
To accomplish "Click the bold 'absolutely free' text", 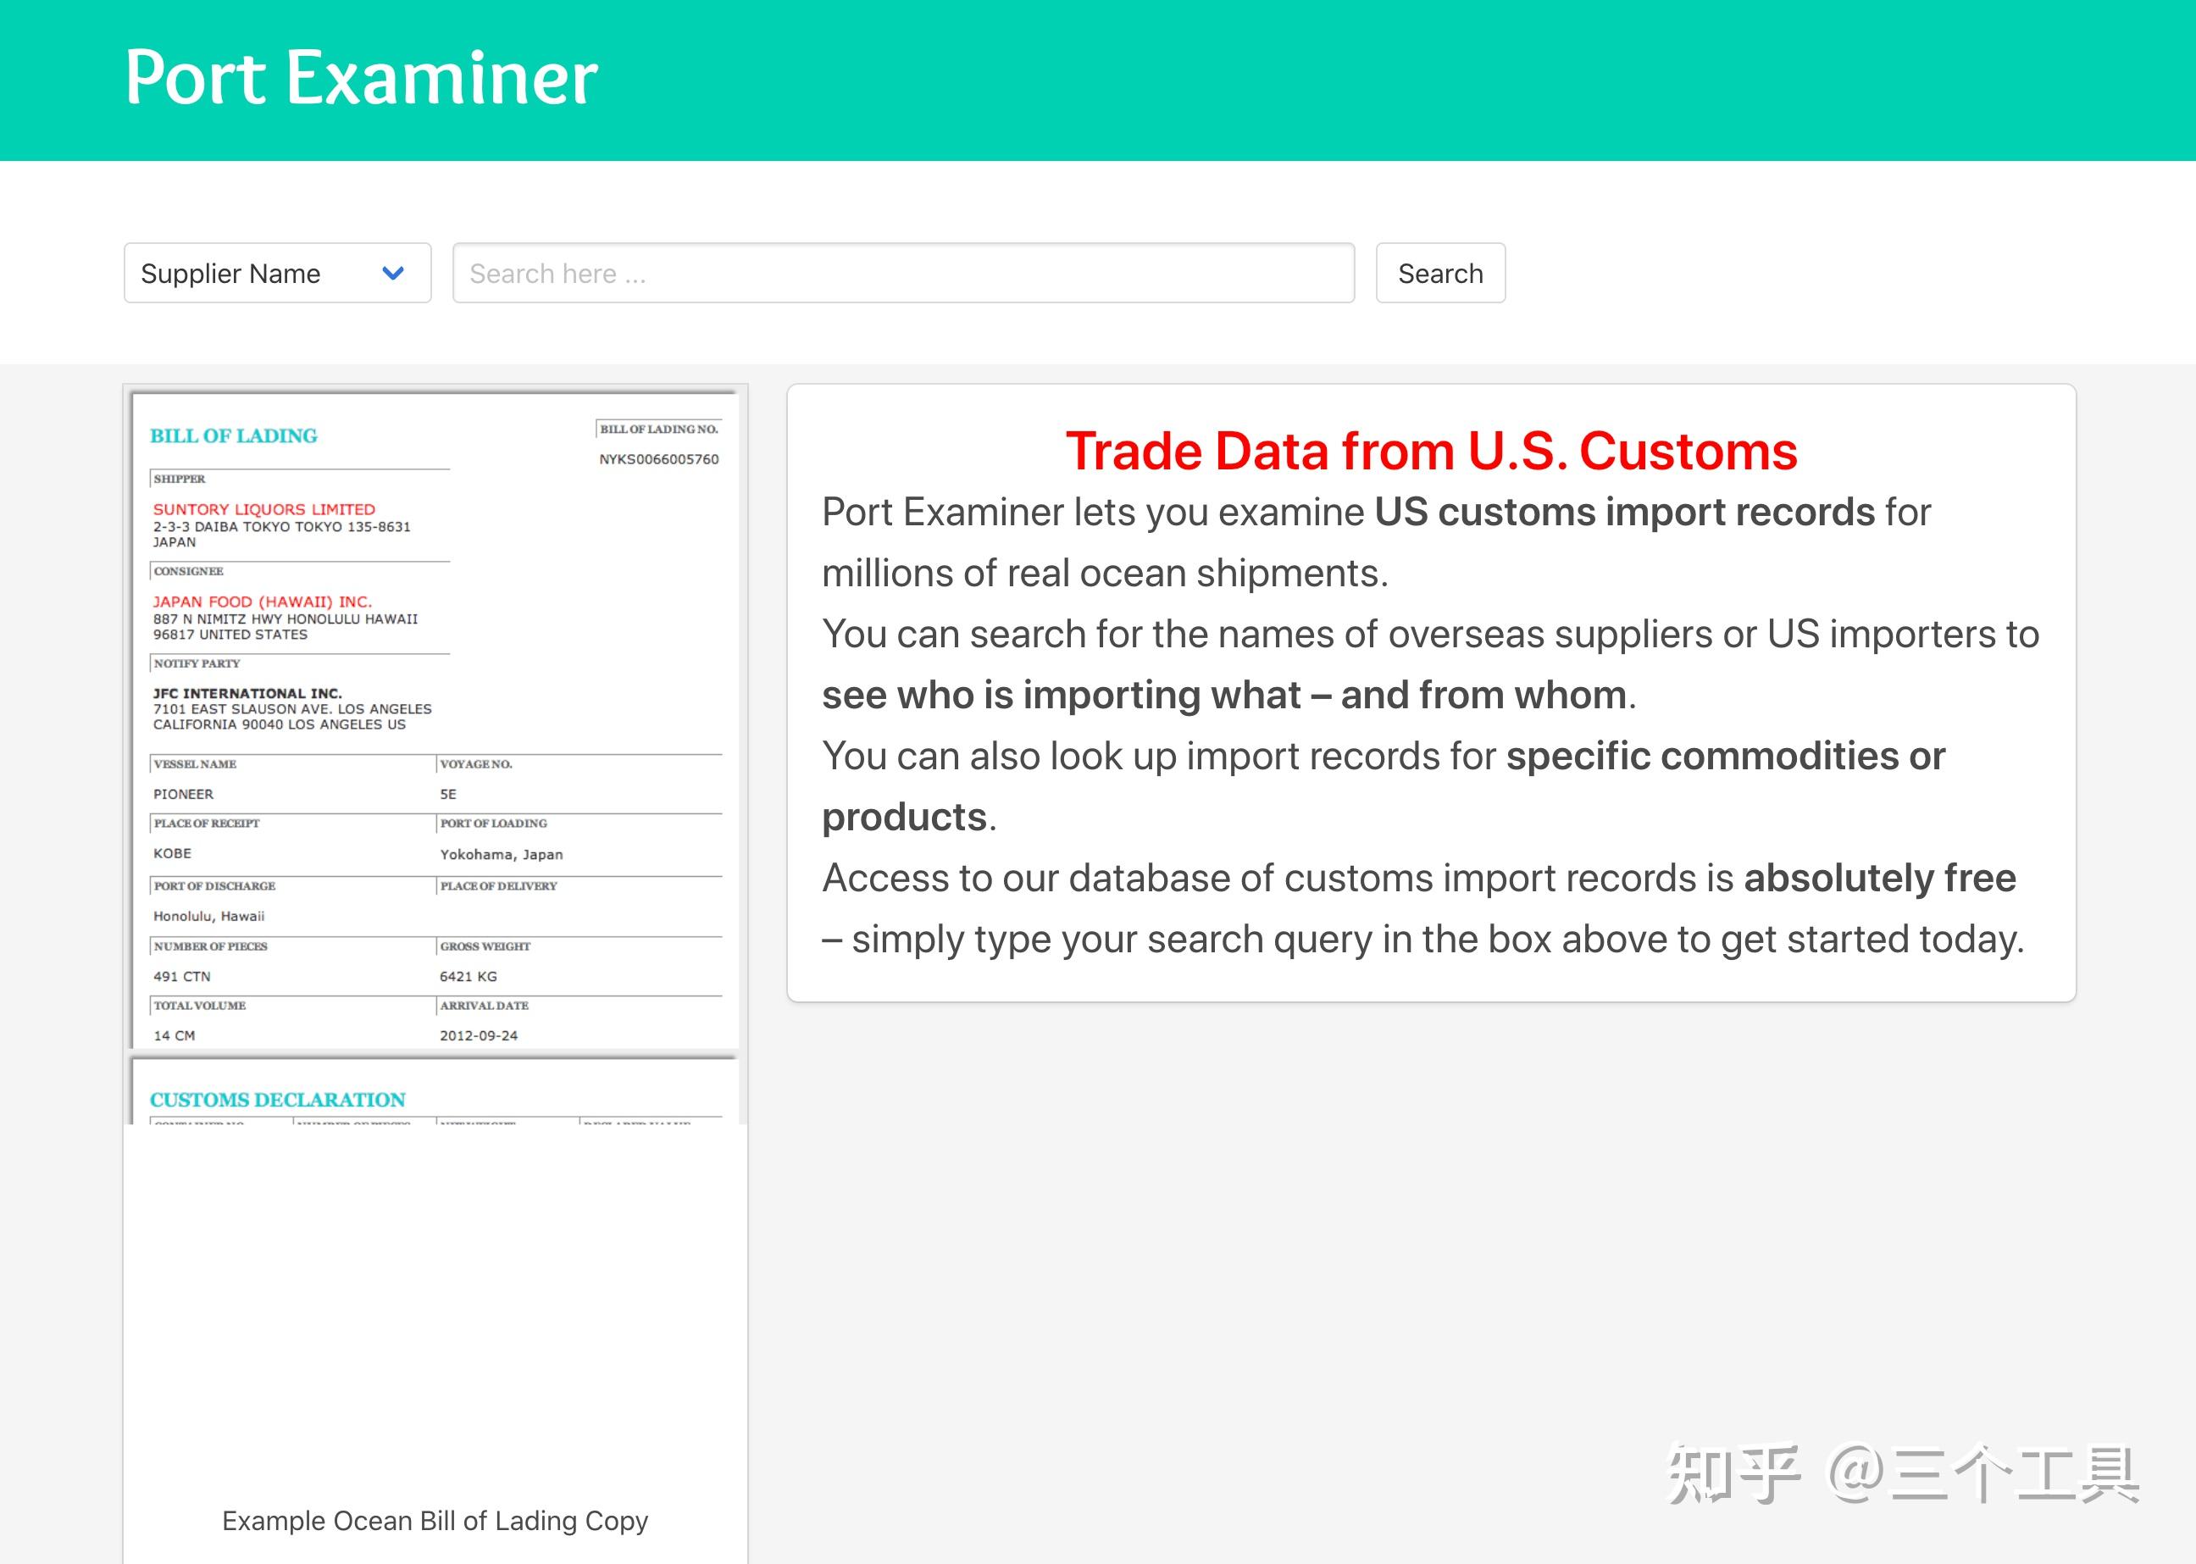I will (1879, 879).
